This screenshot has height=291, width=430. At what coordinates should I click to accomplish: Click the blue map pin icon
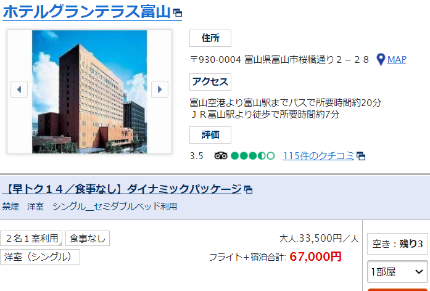[381, 59]
